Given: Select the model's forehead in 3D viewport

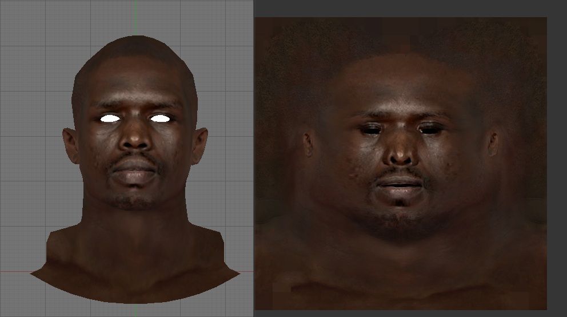Looking at the screenshot, I should pyautogui.click(x=135, y=80).
